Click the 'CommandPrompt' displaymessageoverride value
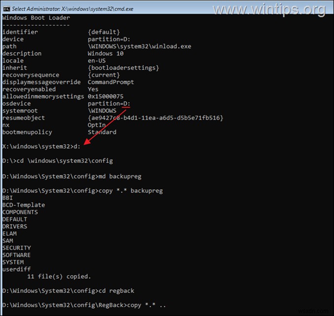The image size is (334, 316). (x=111, y=82)
